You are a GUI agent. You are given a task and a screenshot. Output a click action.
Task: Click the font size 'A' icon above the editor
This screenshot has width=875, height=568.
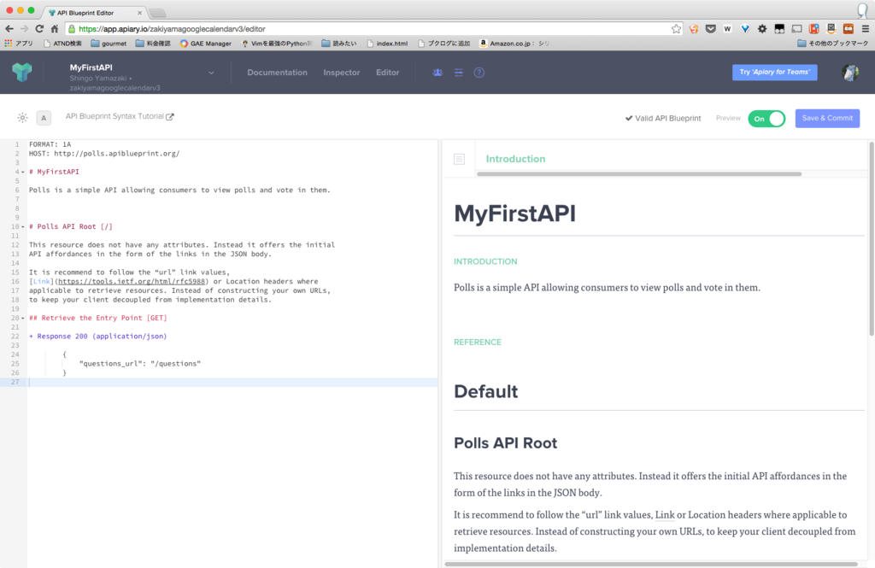pos(44,118)
